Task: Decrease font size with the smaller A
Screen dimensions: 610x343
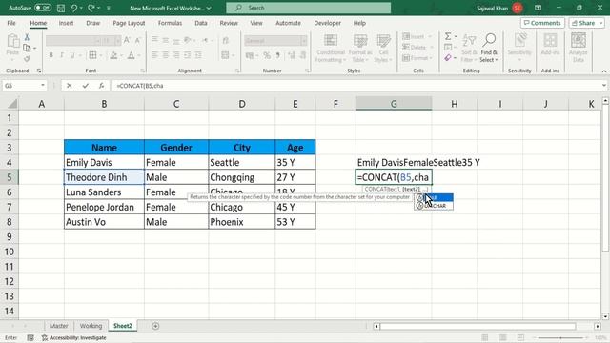Action: click(x=137, y=40)
